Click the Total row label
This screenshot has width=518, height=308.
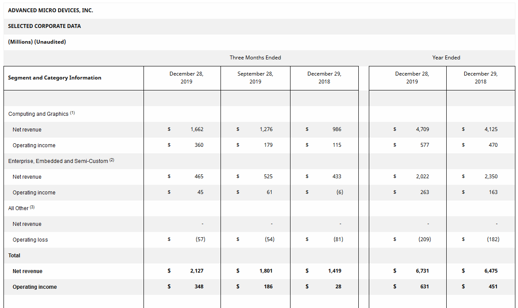tap(14, 256)
